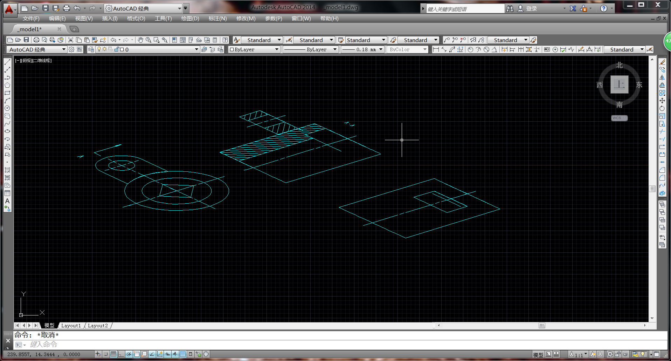
Task: Open the 标注(N) menu
Action: point(217,18)
